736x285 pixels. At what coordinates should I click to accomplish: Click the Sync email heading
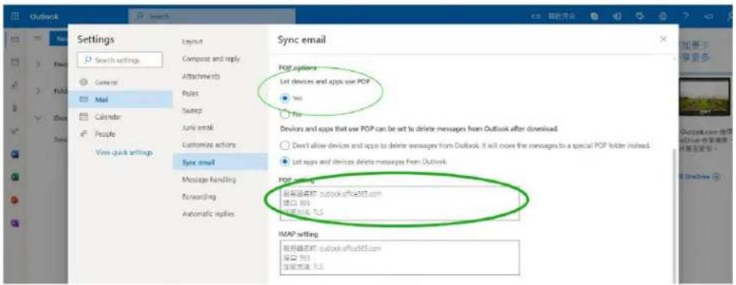pyautogui.click(x=301, y=40)
